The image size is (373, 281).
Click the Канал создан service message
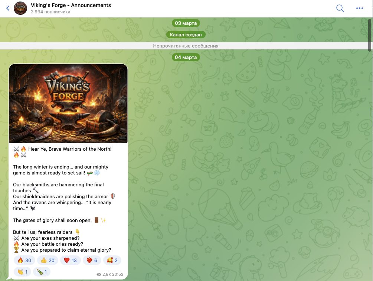(x=186, y=35)
